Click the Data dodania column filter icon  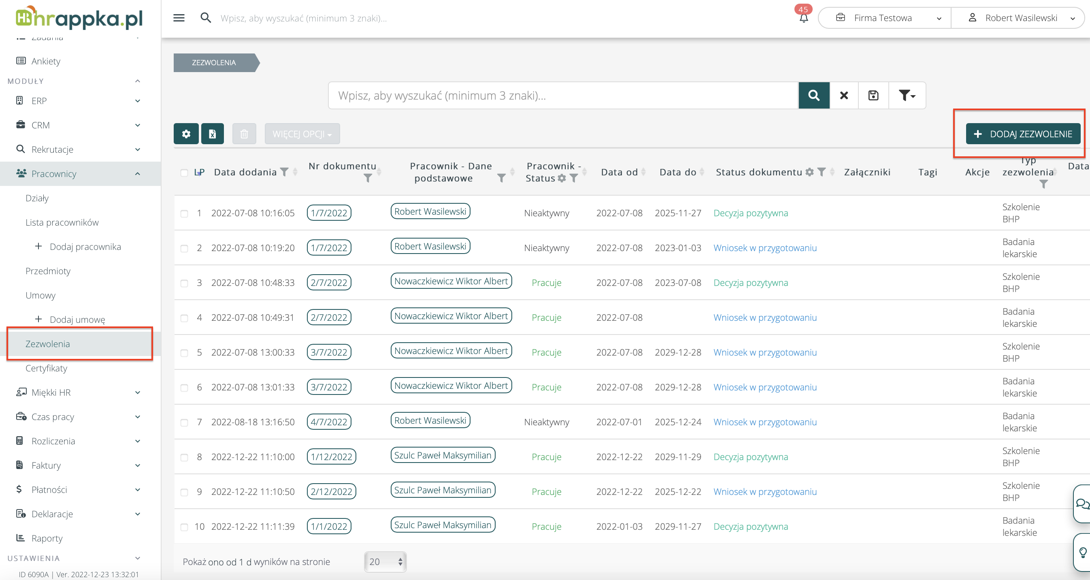tap(285, 172)
